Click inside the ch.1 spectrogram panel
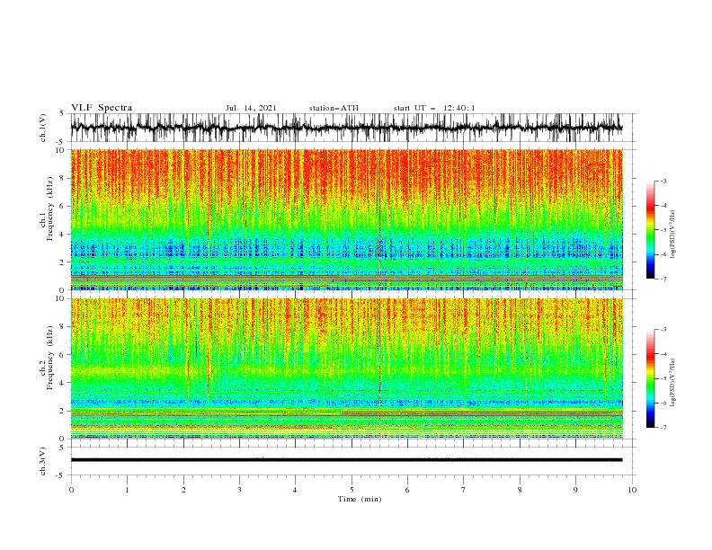 tap(346, 219)
